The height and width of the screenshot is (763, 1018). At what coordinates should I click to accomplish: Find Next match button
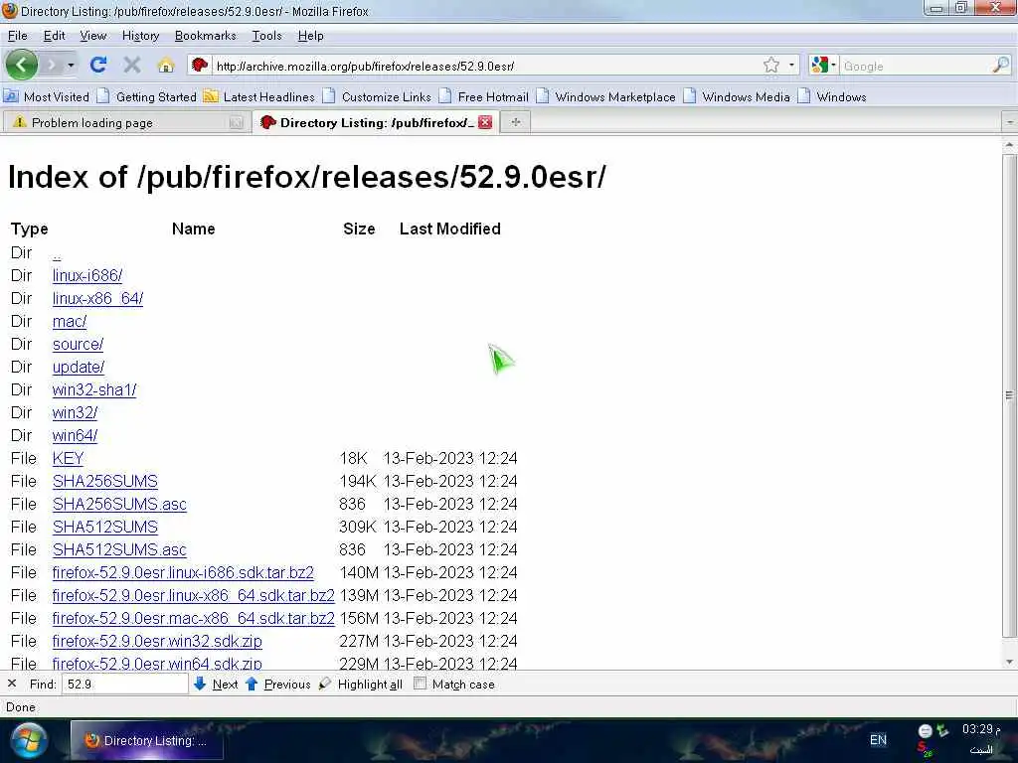coord(216,684)
